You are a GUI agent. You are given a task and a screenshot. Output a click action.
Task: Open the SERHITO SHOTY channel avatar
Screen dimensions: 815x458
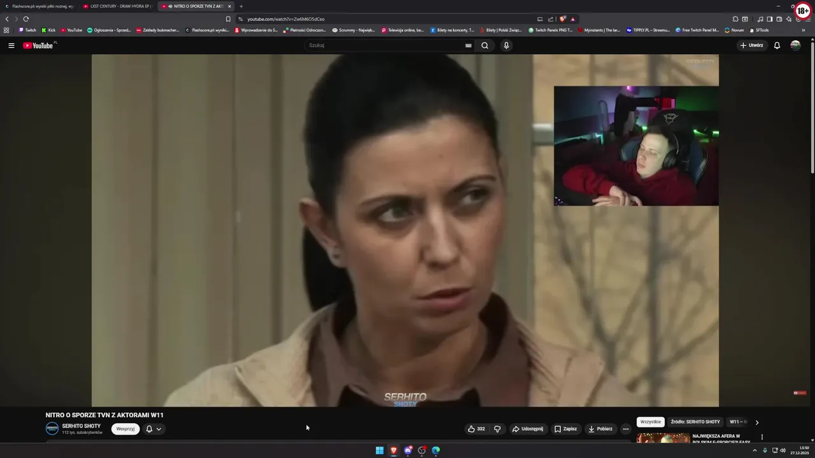52,429
